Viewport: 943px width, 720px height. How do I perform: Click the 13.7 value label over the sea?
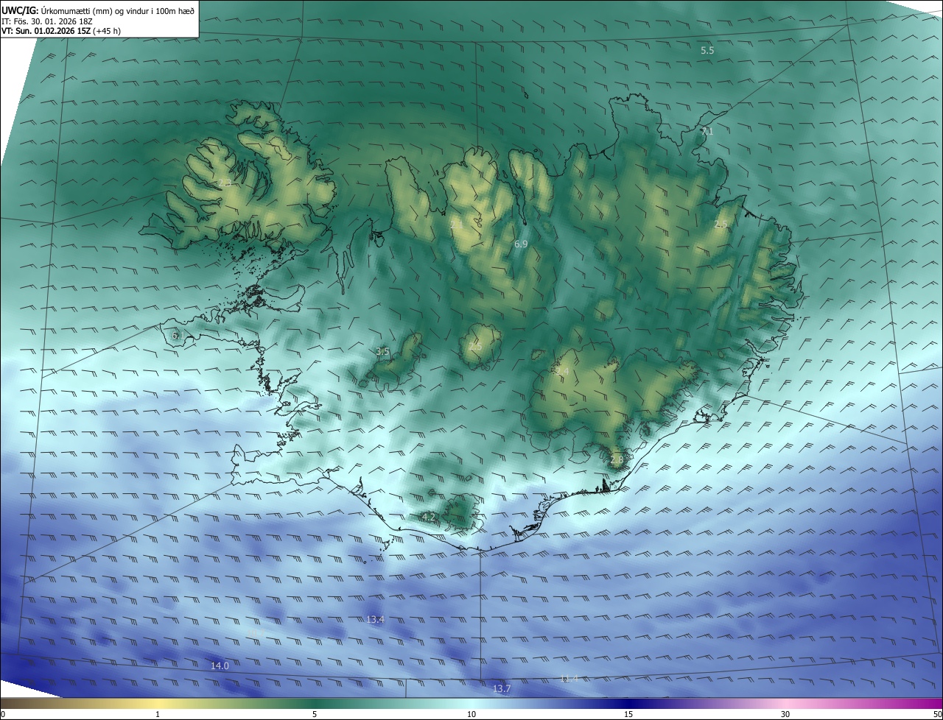pos(501,688)
